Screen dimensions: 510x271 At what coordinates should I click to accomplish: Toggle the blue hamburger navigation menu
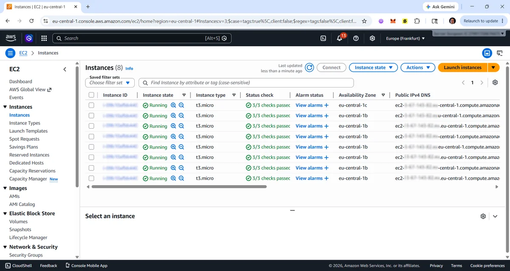coord(10,53)
